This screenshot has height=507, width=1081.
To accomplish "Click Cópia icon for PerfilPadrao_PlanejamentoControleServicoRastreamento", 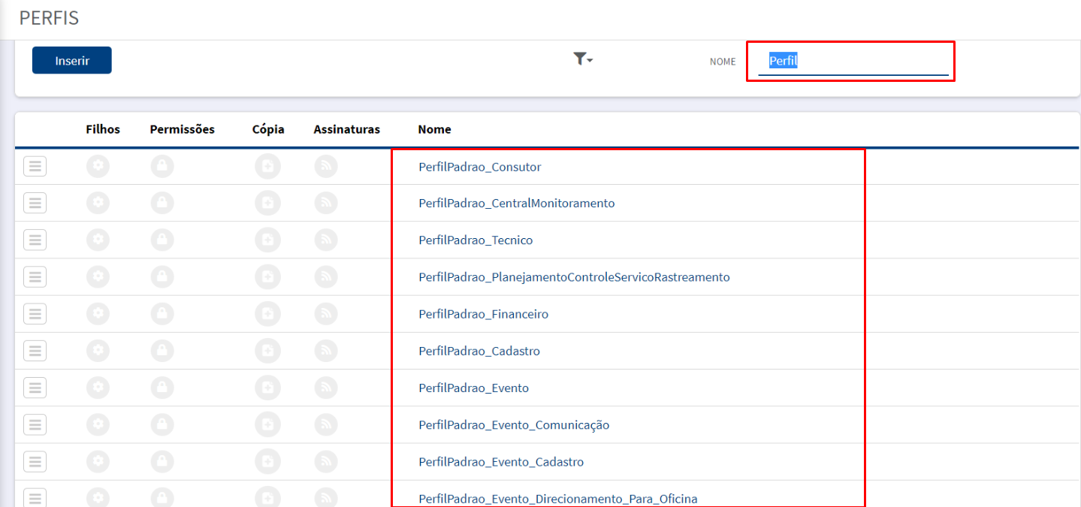I will pos(267,276).
